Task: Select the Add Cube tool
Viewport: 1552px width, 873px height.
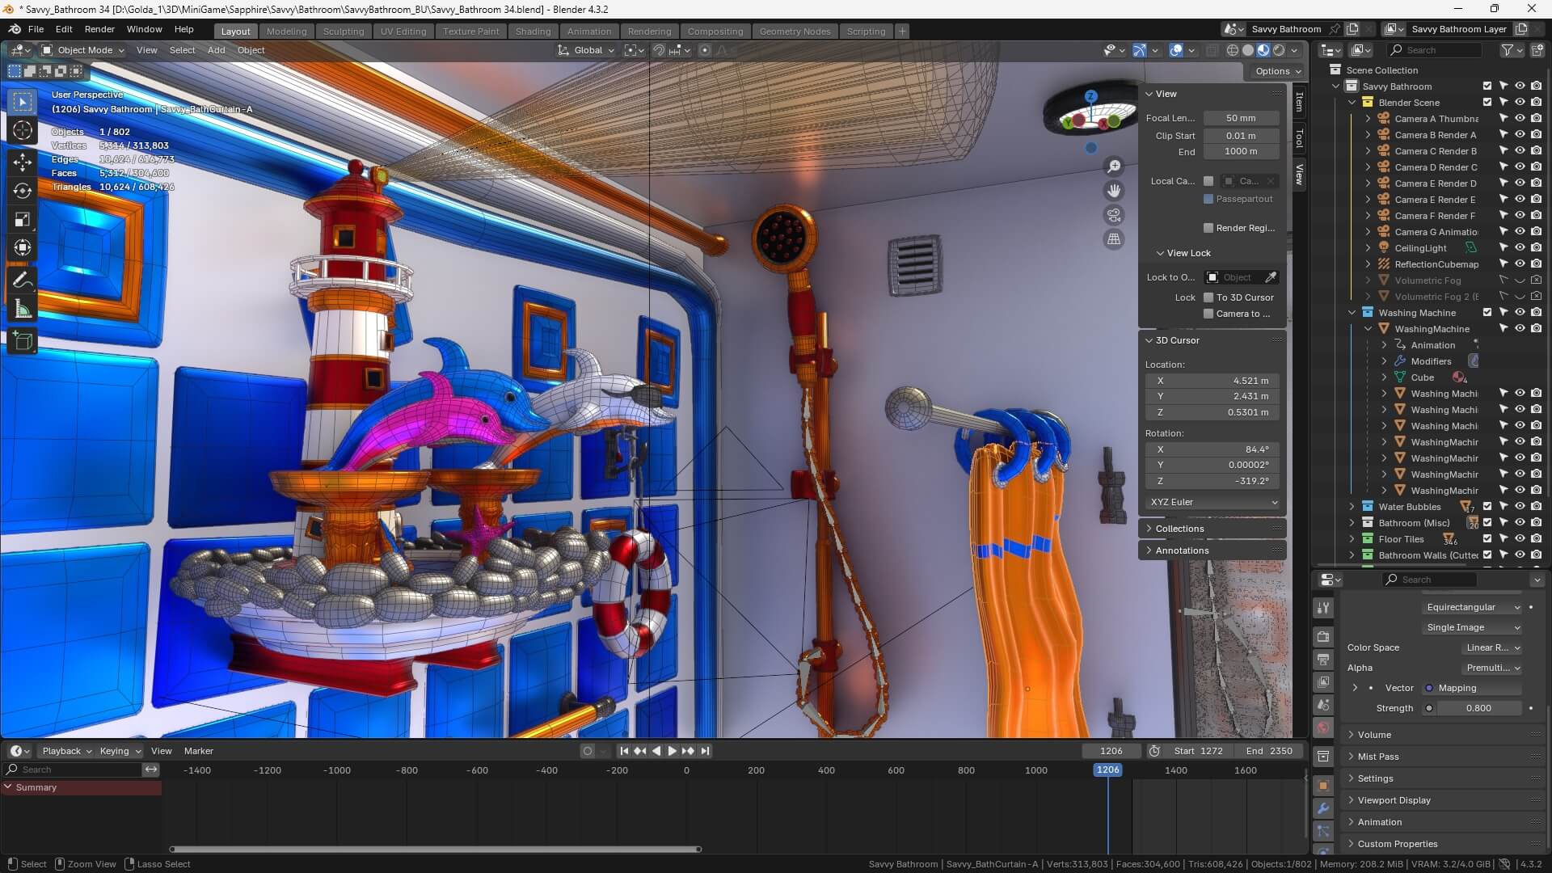Action: [22, 340]
